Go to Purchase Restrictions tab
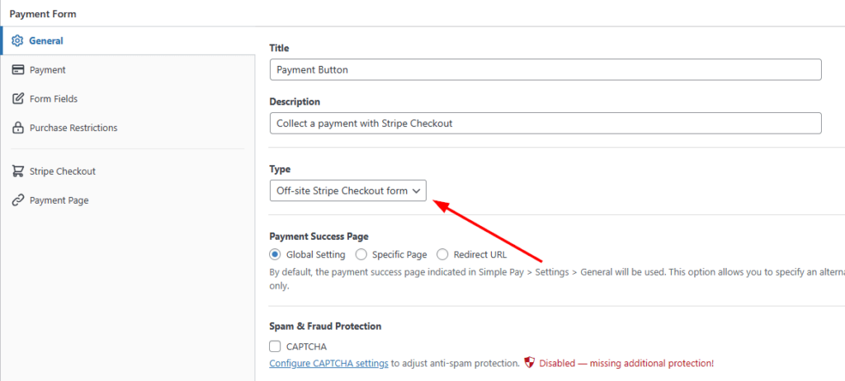Viewport: 845px width, 381px height. (73, 128)
